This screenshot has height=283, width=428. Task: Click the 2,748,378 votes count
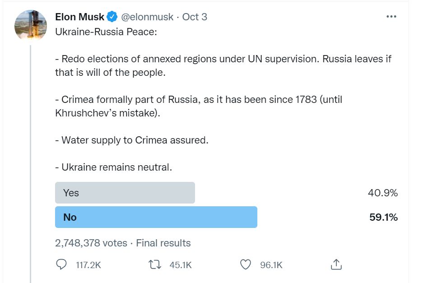click(x=91, y=243)
